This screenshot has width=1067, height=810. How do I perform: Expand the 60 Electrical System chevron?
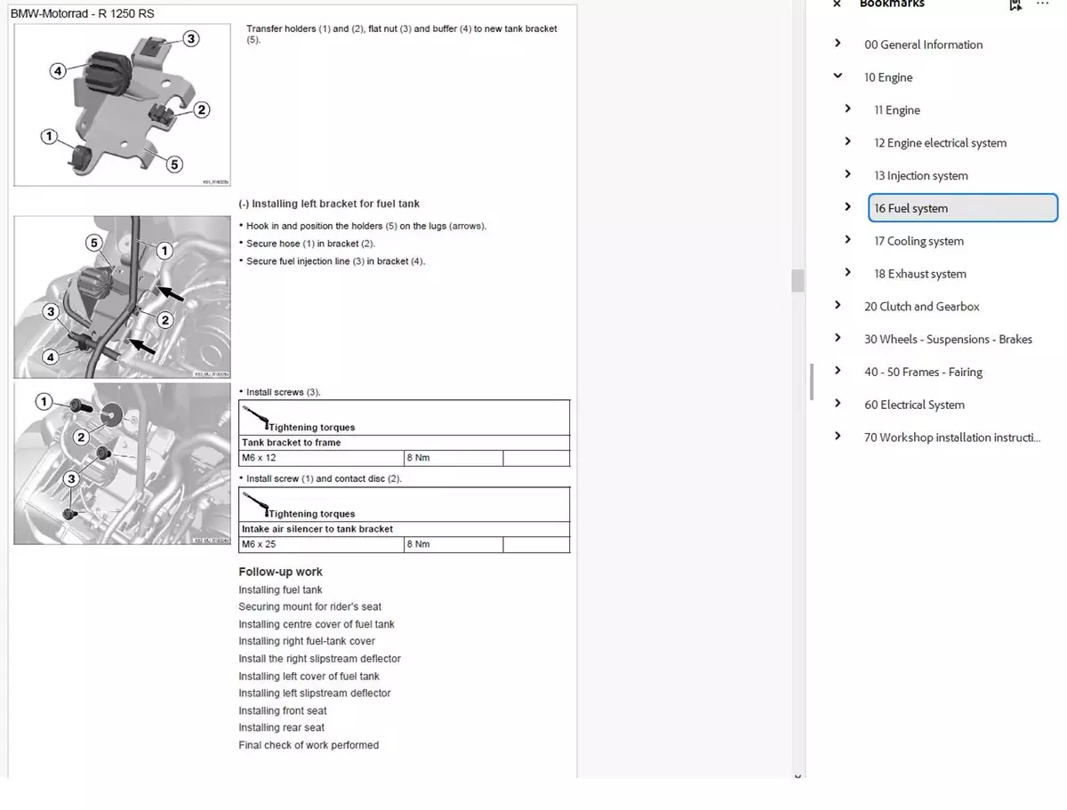[x=838, y=404]
